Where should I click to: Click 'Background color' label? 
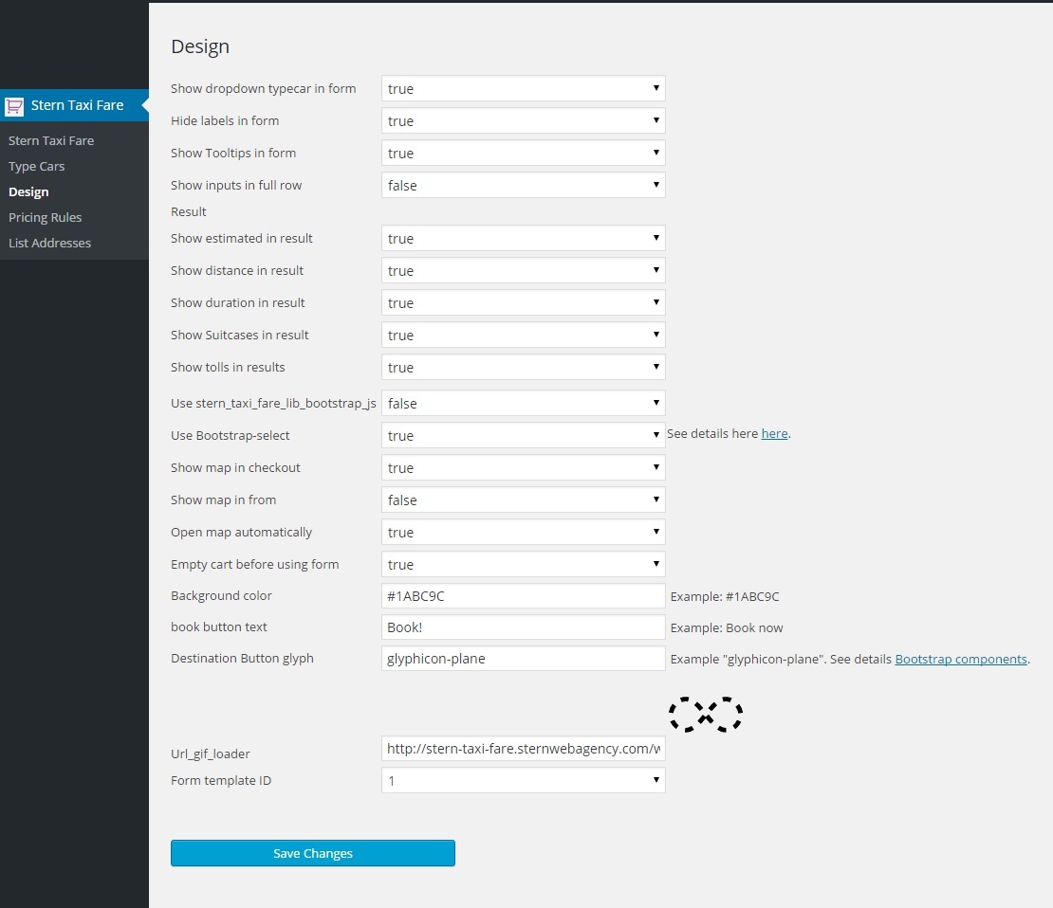[x=221, y=596]
